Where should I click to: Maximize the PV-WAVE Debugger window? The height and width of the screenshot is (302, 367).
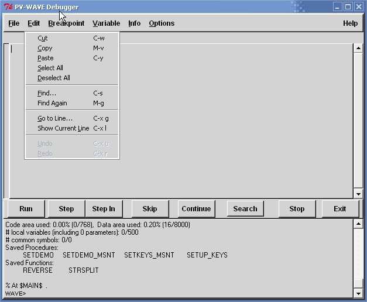tap(348, 7)
